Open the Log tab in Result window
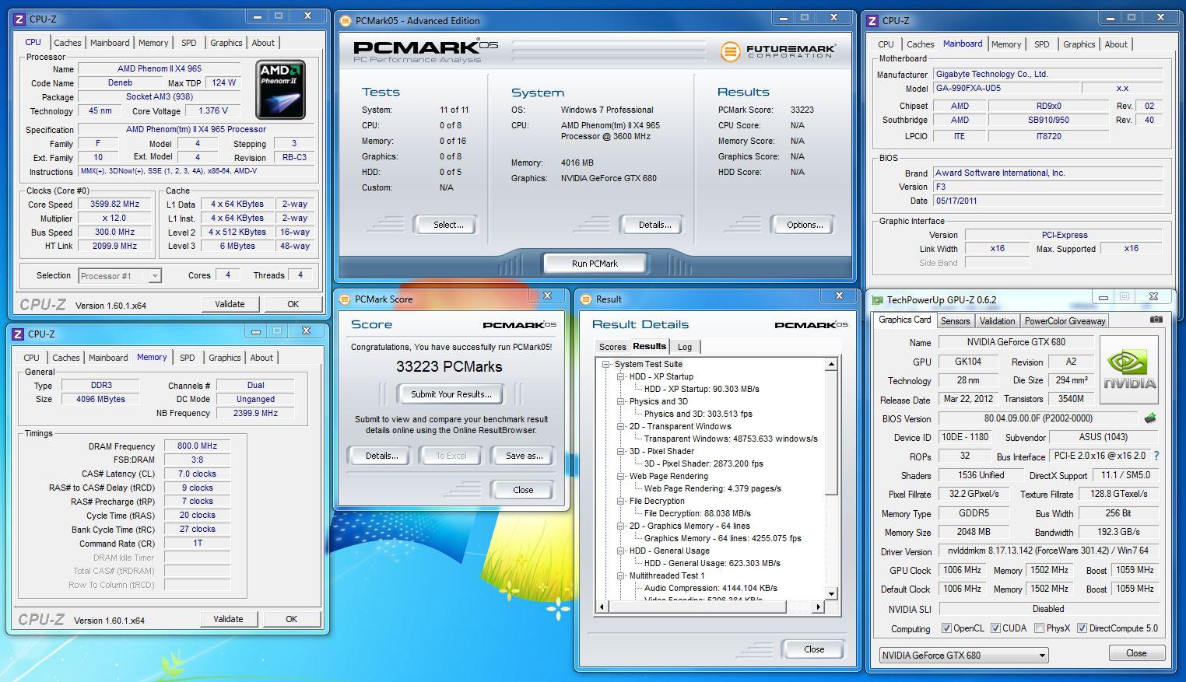Screen dimensions: 1186x682 (x=685, y=347)
